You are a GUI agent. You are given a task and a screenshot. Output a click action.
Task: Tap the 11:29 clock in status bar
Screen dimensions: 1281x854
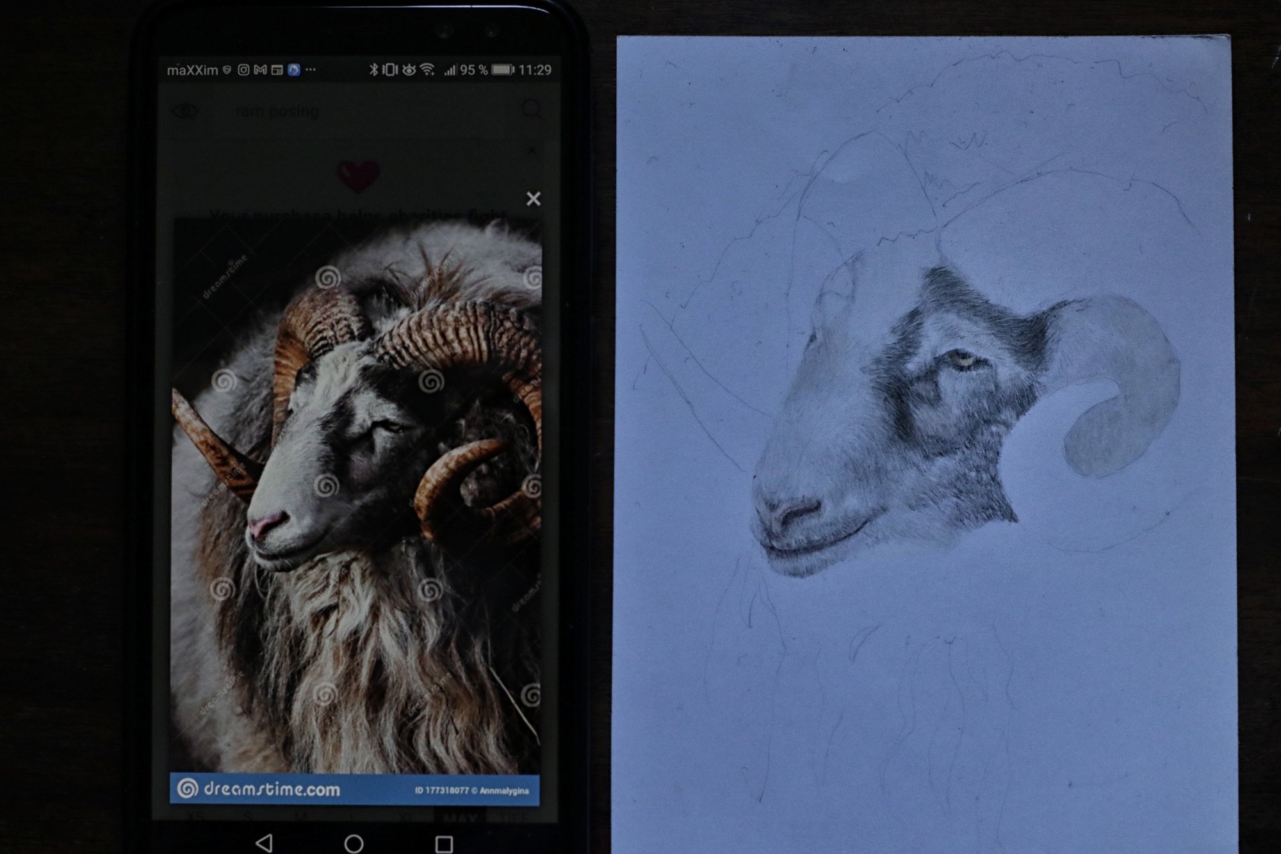tap(535, 70)
